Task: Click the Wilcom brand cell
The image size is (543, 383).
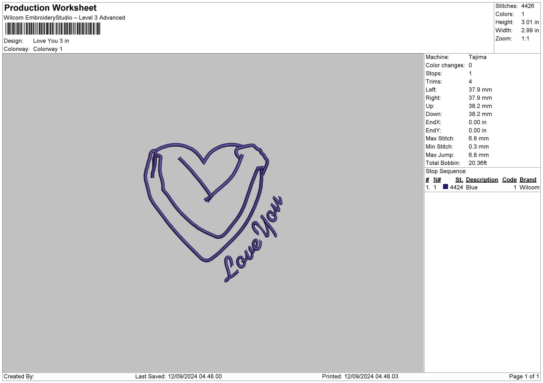Action: pos(529,188)
